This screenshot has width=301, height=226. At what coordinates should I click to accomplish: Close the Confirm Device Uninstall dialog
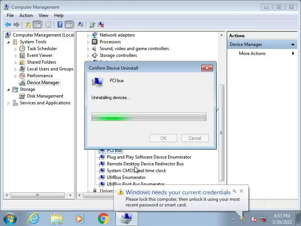pyautogui.click(x=207, y=68)
